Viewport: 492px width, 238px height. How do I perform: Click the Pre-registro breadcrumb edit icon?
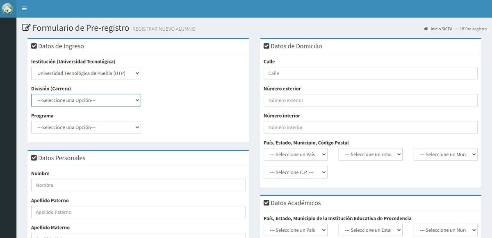click(x=462, y=29)
